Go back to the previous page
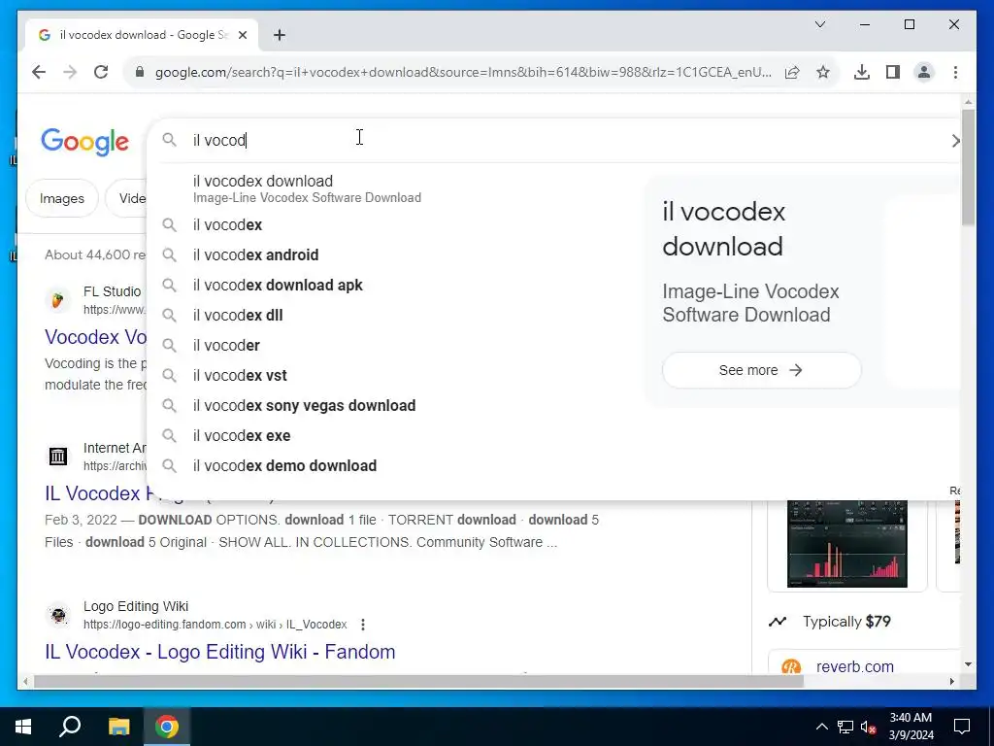Viewport: 994px width, 746px height. pyautogui.click(x=39, y=72)
